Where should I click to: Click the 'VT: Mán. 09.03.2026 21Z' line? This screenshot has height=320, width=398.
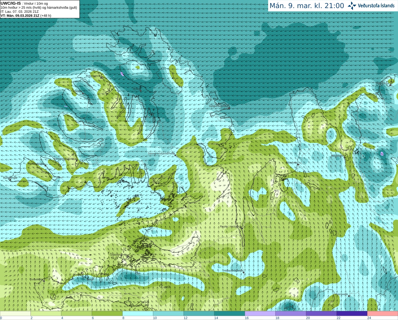pos(20,16)
